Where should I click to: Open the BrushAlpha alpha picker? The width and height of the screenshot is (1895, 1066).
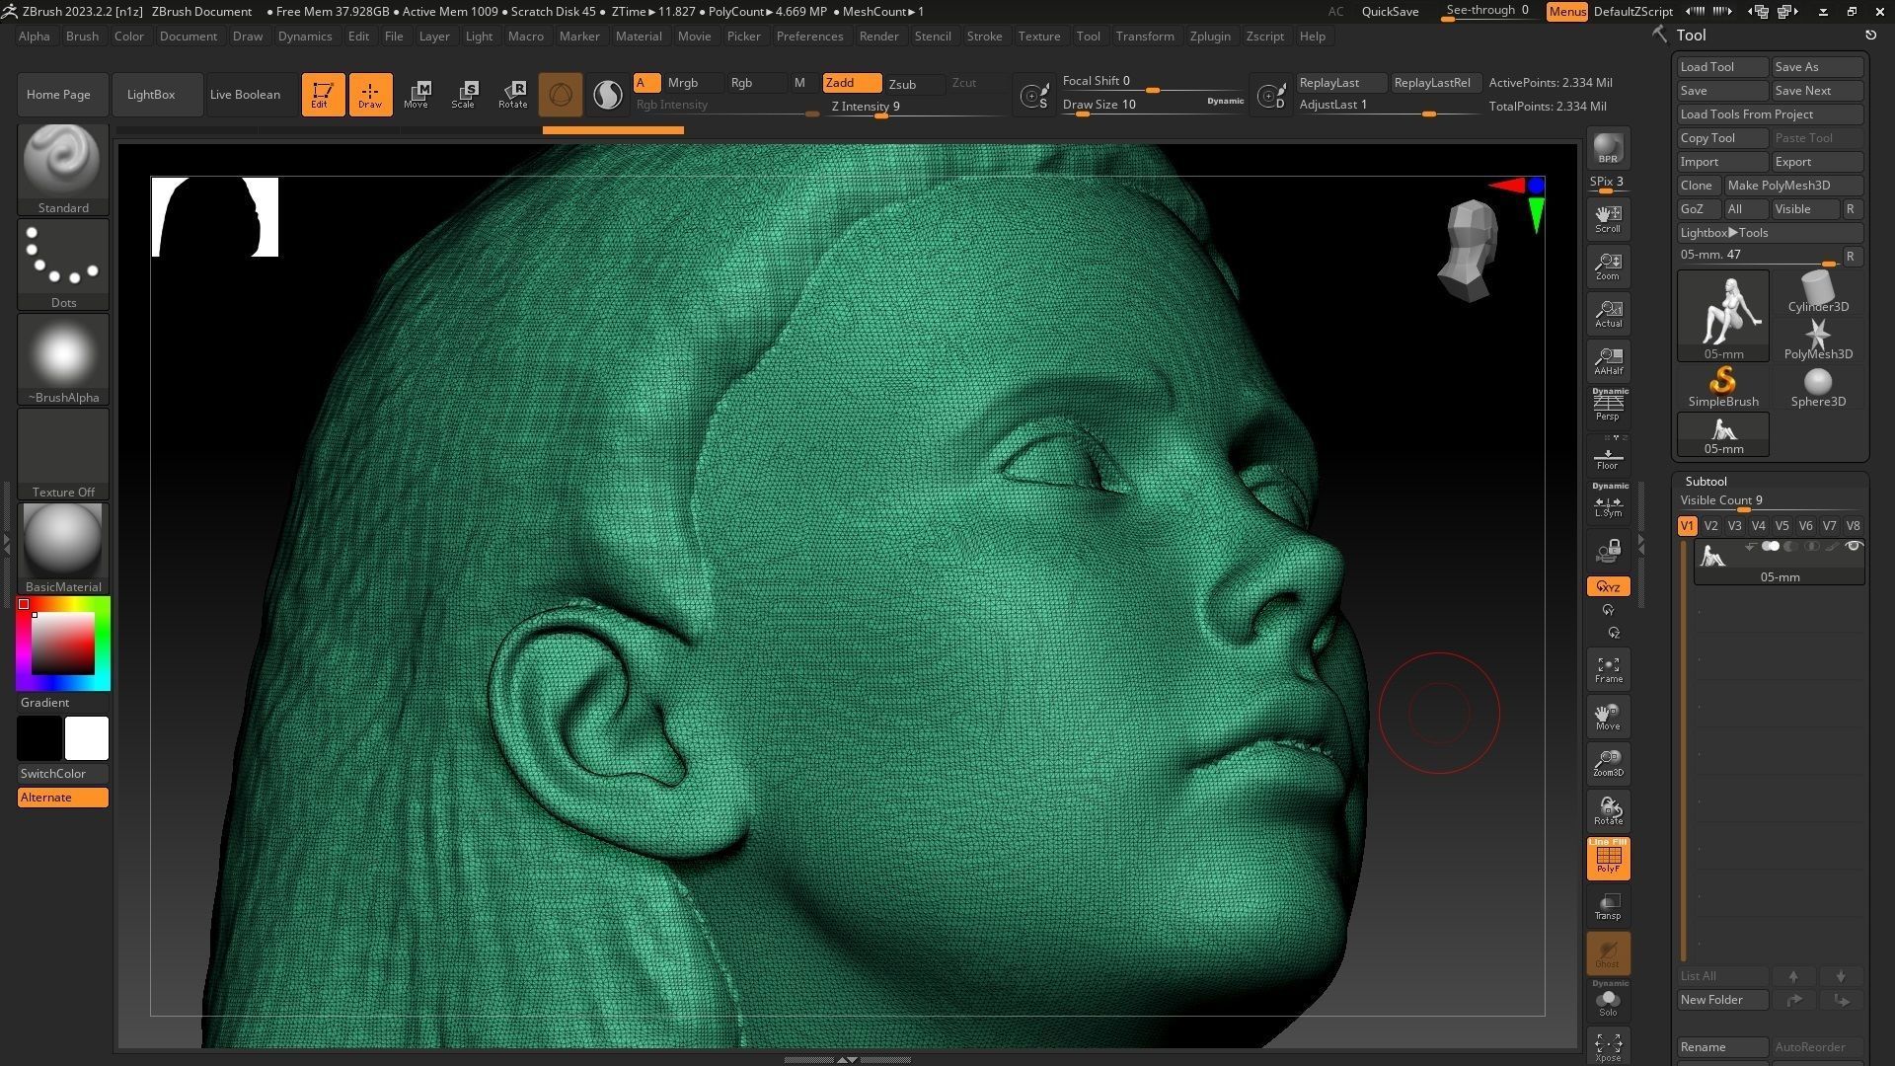[63, 358]
